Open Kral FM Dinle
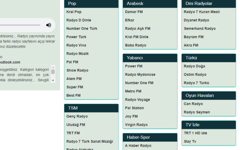Viewport: 240px width, 150px height. tap(136, 37)
